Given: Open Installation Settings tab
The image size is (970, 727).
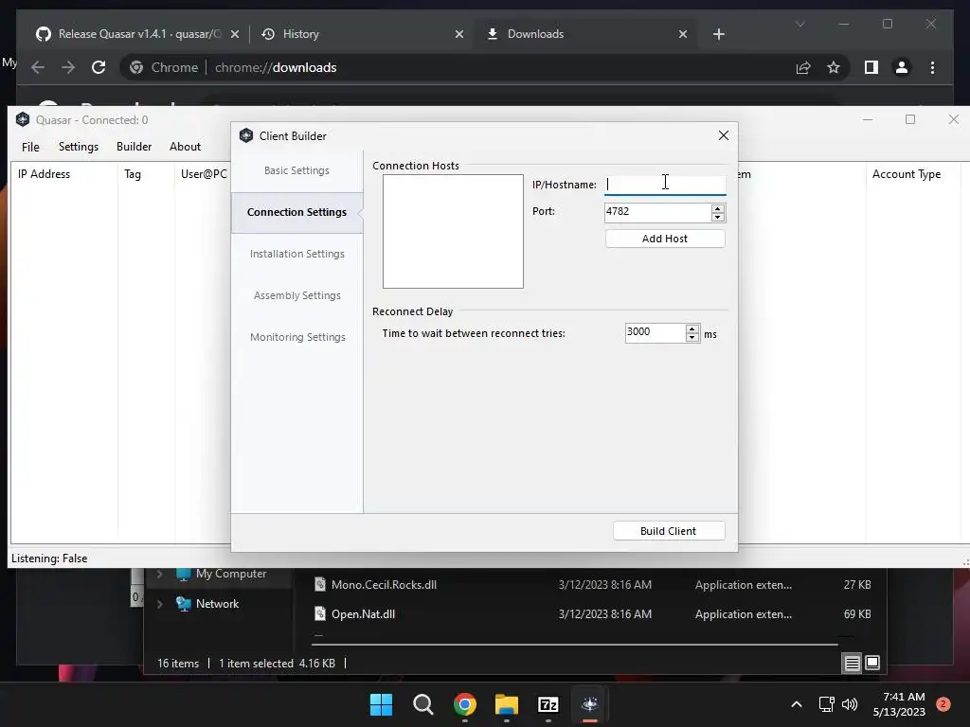Looking at the screenshot, I should [x=296, y=254].
